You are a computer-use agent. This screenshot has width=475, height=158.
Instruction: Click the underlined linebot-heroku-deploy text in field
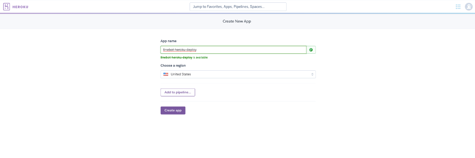tap(180, 50)
